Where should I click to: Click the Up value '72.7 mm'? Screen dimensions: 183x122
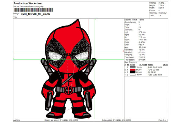(x=142, y=37)
